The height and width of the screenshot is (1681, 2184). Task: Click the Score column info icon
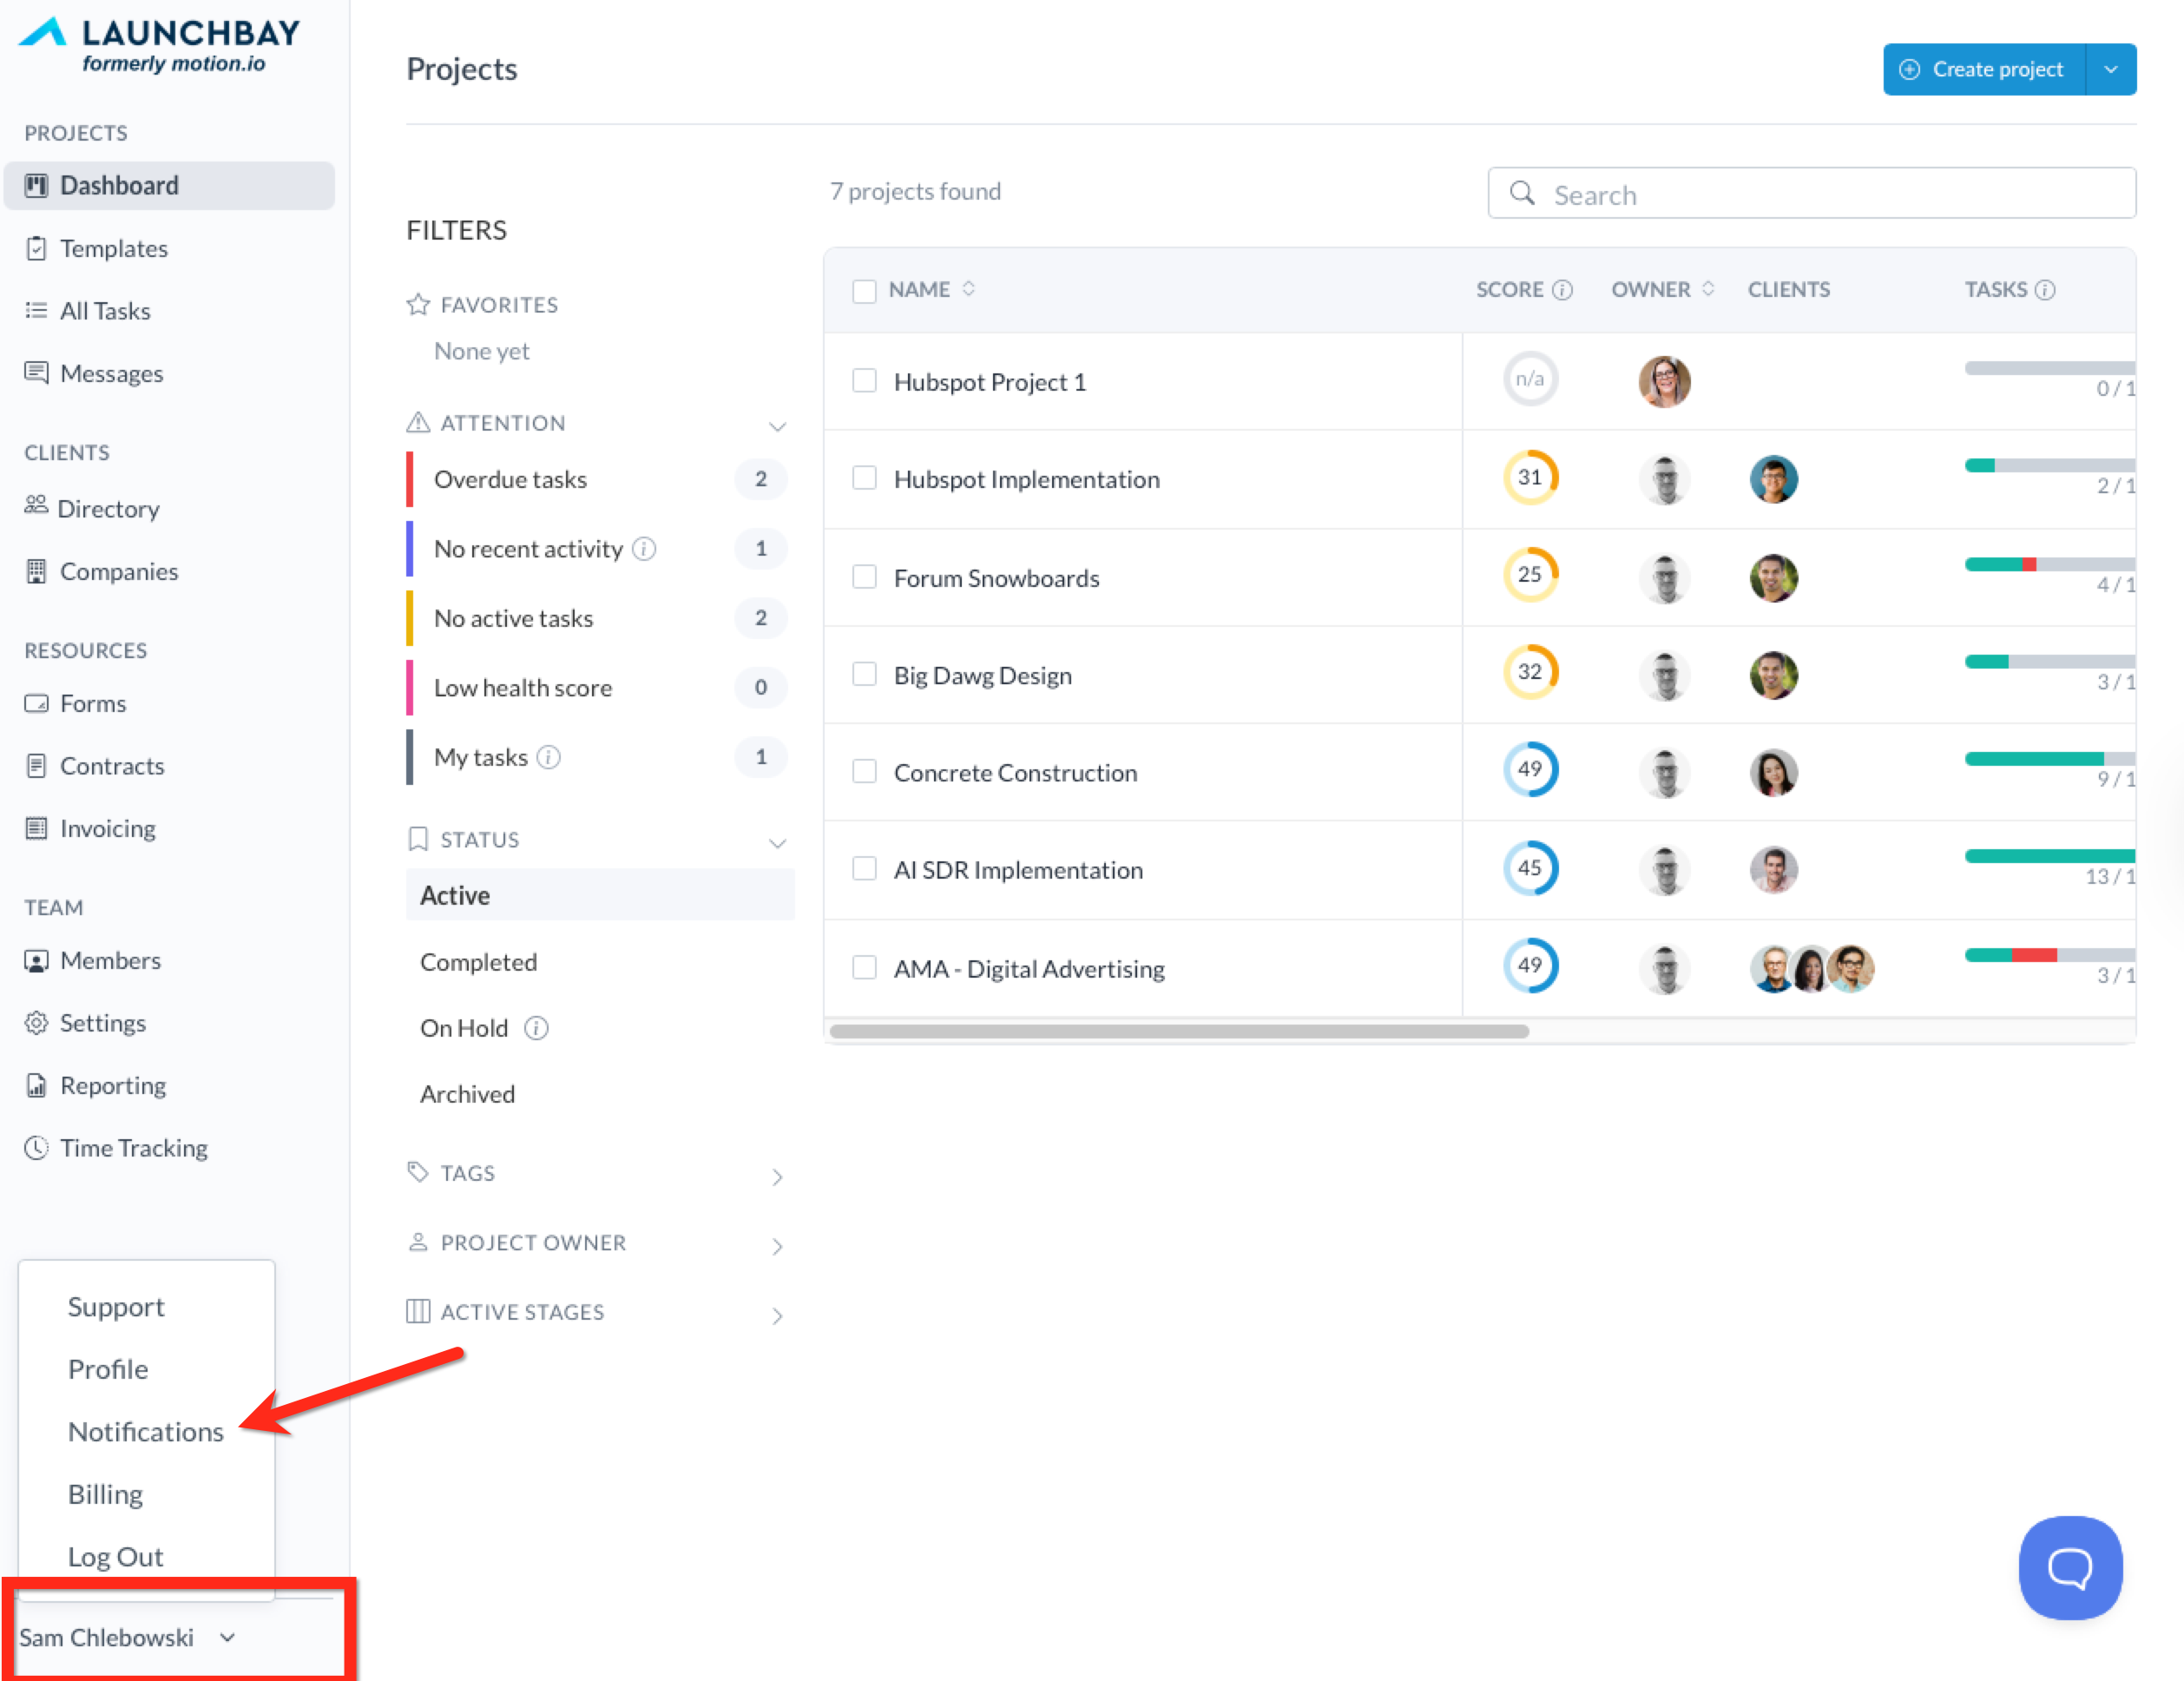(x=1562, y=290)
